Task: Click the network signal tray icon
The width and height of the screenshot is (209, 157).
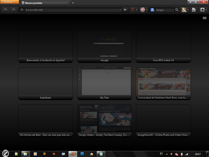Action: [187, 154]
